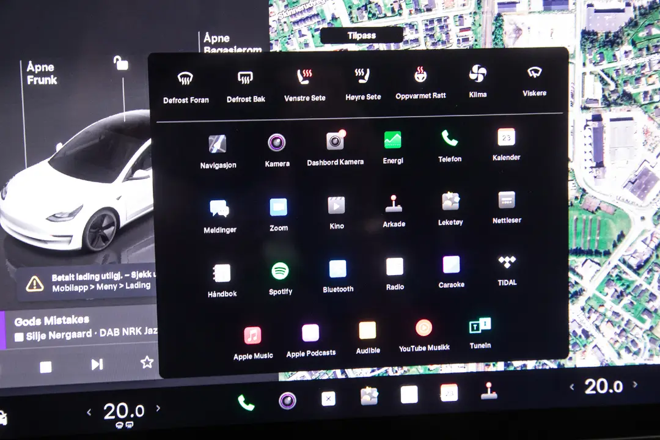This screenshot has width=660, height=440.
Task: Open Meldinger messages app
Action: 220,216
